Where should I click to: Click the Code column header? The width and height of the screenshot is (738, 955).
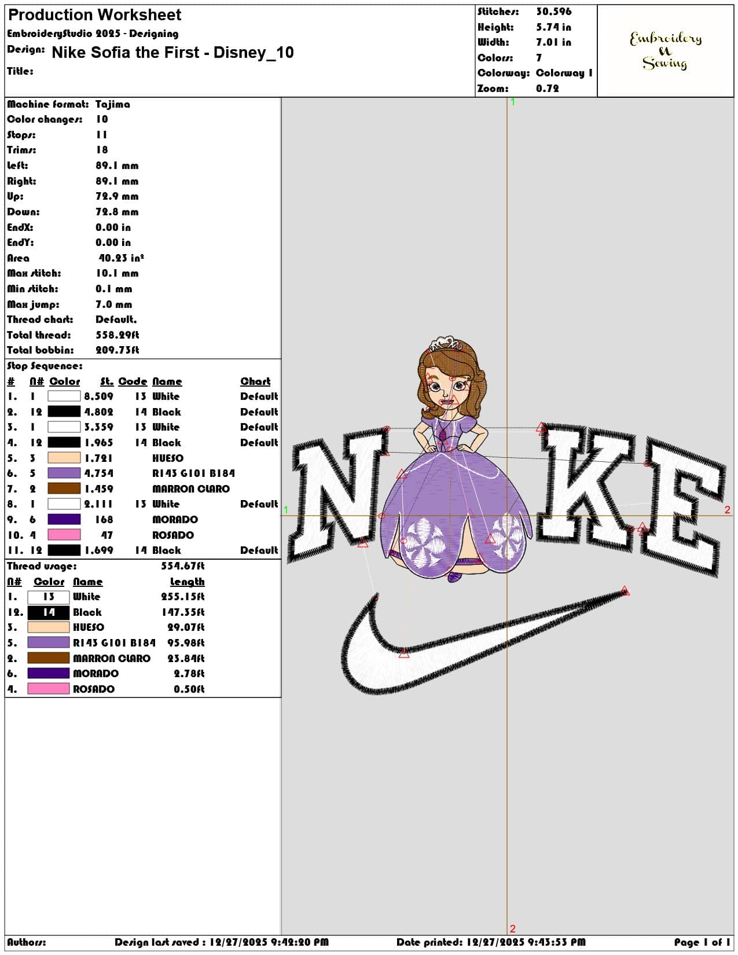pos(133,381)
